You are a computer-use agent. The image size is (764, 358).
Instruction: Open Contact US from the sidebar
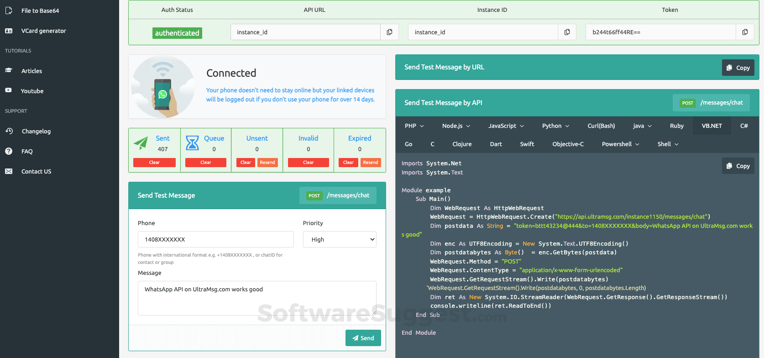36,172
